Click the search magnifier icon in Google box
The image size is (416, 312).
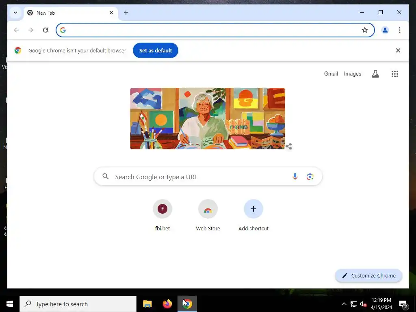[106, 176]
